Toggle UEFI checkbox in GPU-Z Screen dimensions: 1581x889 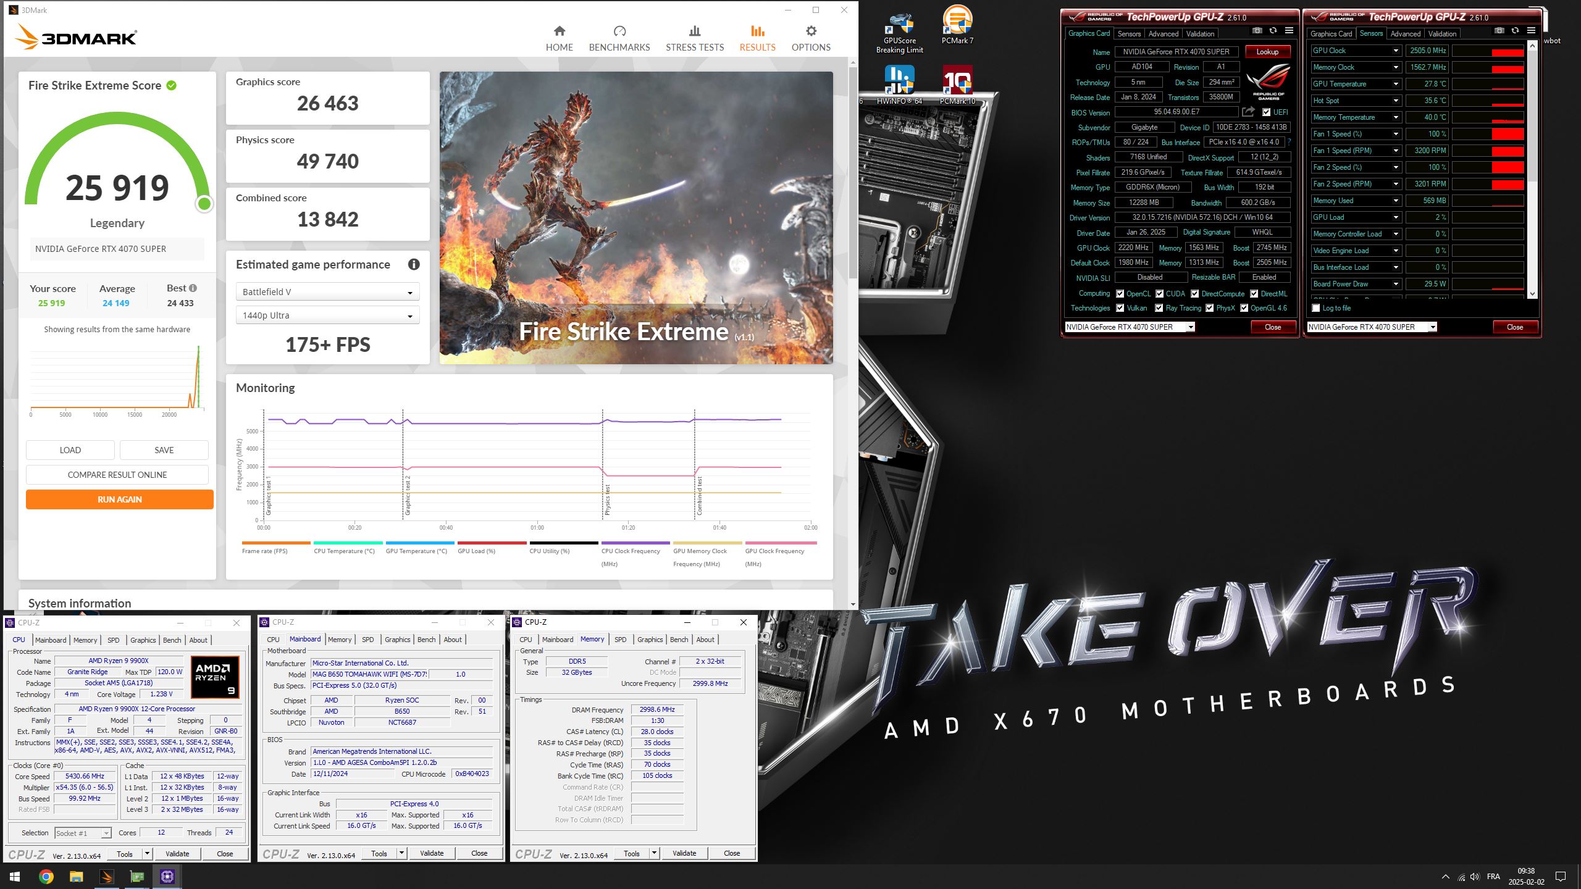click(x=1266, y=112)
